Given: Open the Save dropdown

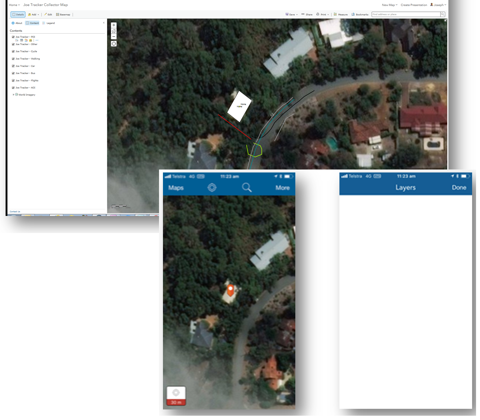Looking at the screenshot, I should (x=291, y=14).
